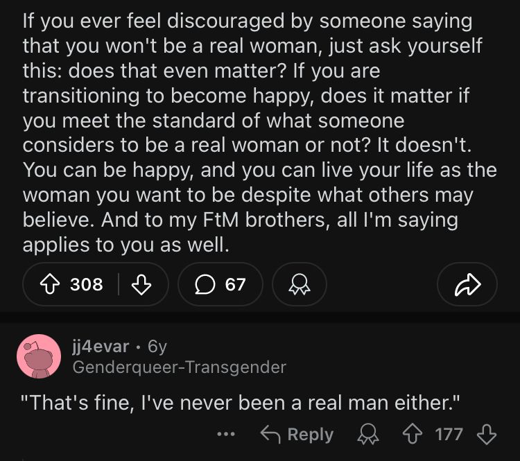Open jj4evar's profile from username
Image resolution: width=520 pixels, height=461 pixels.
coord(101,347)
